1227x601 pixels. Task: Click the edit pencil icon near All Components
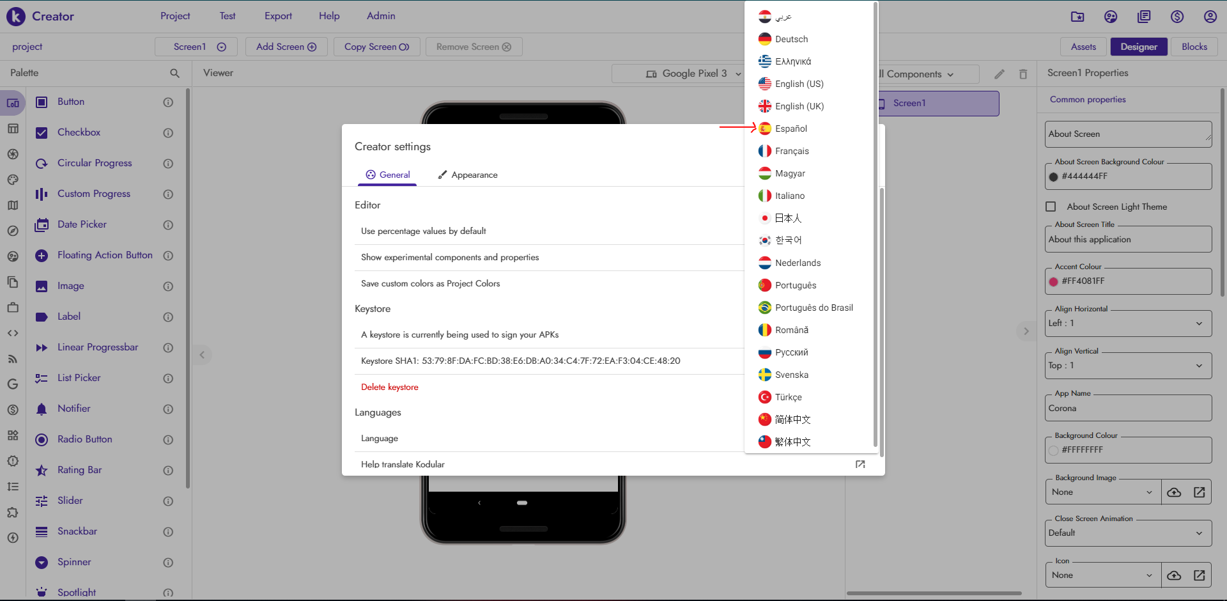click(999, 74)
